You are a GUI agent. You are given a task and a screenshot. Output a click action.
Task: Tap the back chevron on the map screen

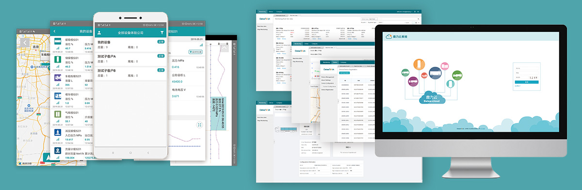click(x=25, y=43)
